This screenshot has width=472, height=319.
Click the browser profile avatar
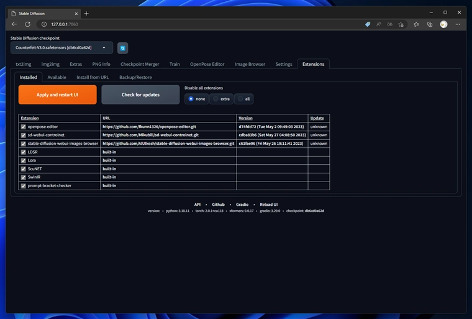click(x=443, y=24)
